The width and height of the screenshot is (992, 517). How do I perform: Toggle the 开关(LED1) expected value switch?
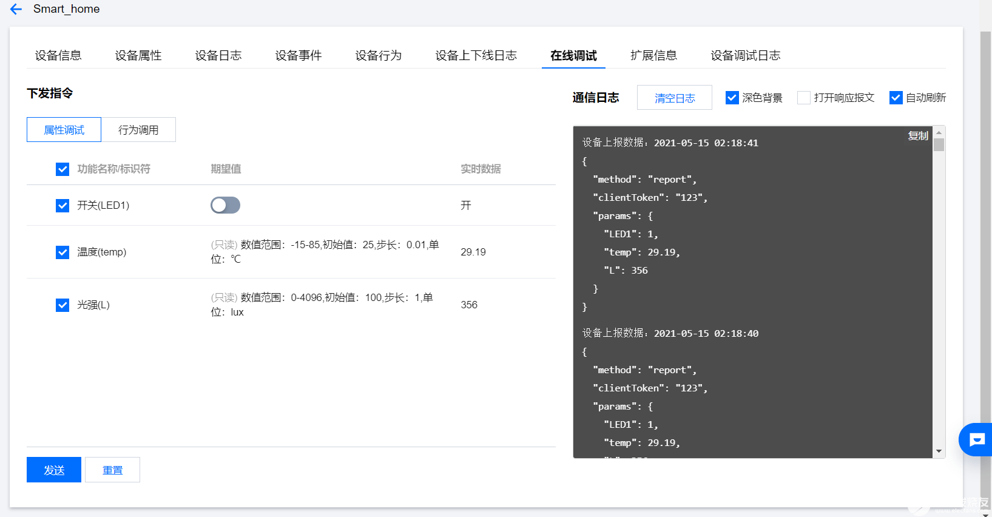click(225, 205)
